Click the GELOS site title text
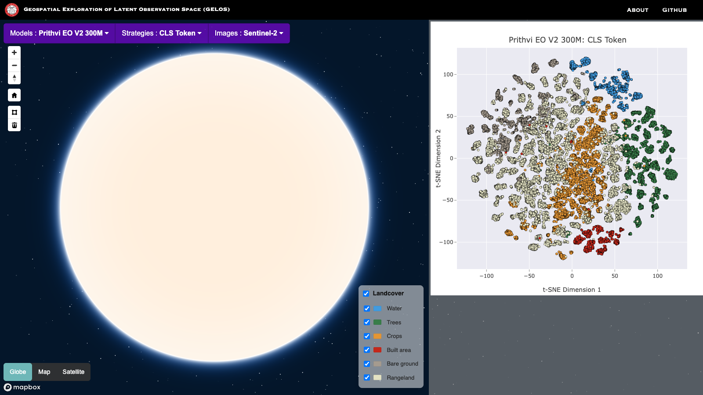 tap(127, 9)
